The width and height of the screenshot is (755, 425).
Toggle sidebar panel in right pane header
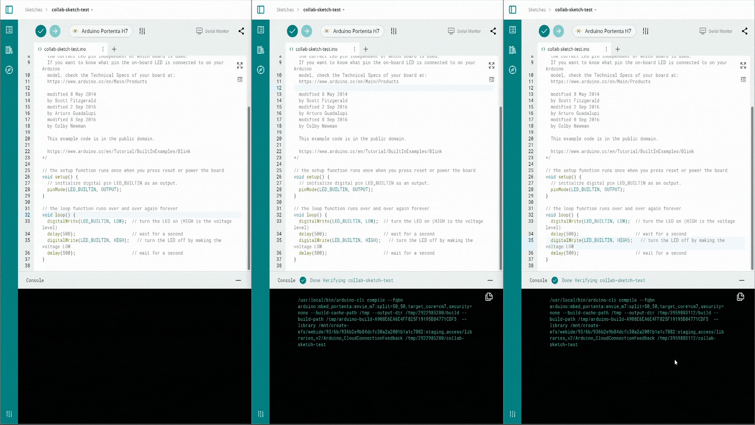click(x=512, y=9)
